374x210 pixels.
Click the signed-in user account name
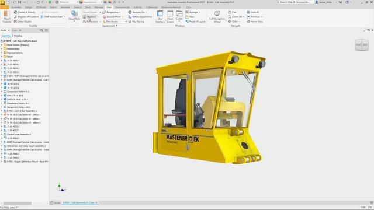click(x=325, y=2)
